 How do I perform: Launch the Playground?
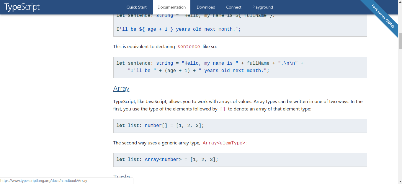point(263,7)
